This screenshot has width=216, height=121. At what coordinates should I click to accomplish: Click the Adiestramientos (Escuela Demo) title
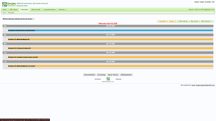(32, 3)
